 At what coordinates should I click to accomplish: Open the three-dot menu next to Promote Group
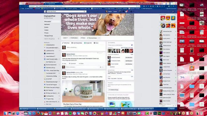[99, 38]
